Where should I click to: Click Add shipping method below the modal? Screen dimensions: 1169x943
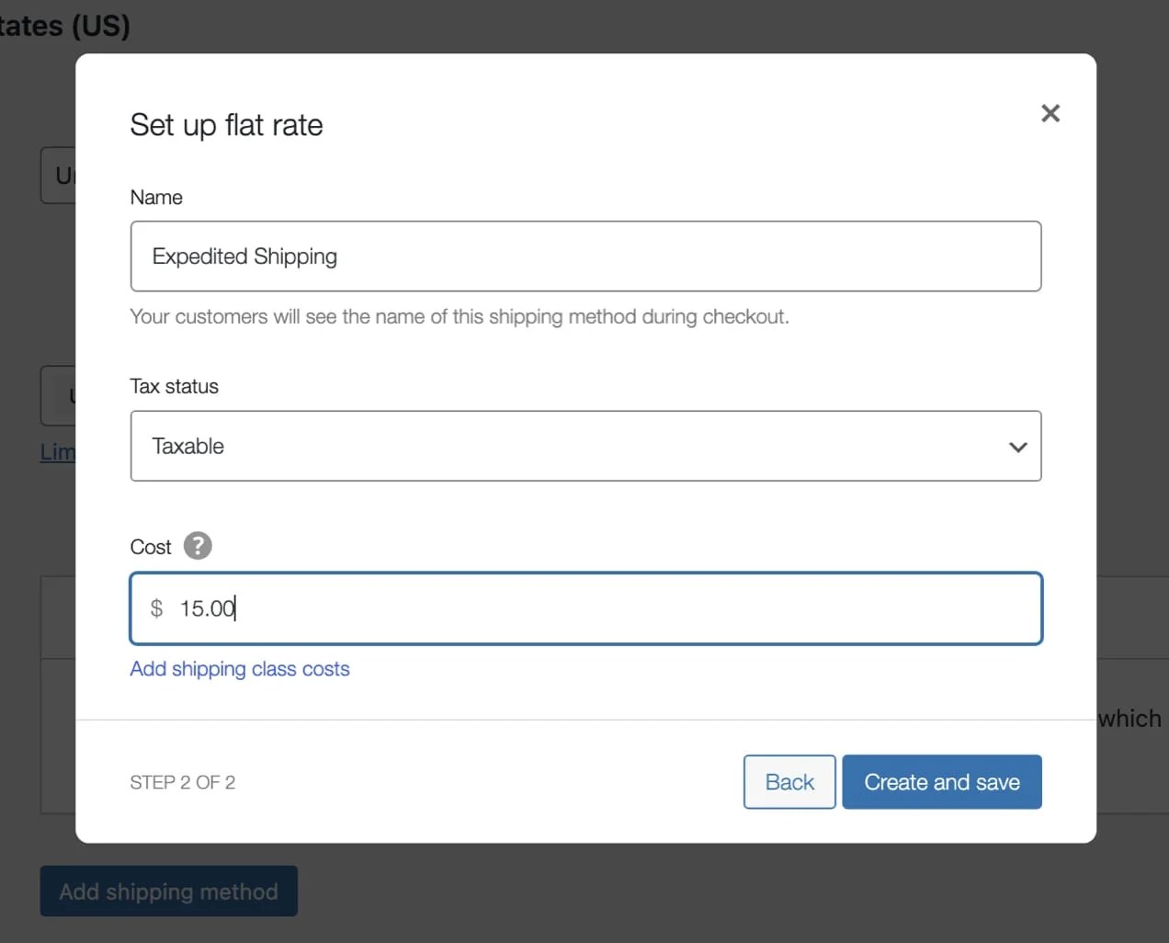coord(169,891)
